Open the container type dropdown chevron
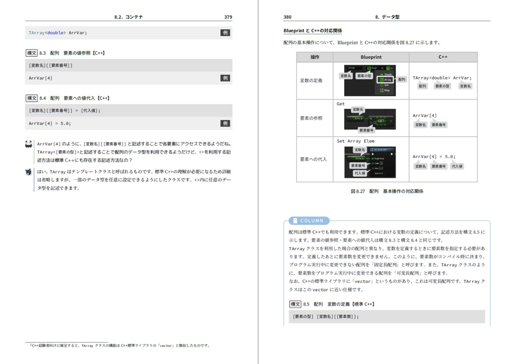516x364 pixels. click(x=392, y=68)
